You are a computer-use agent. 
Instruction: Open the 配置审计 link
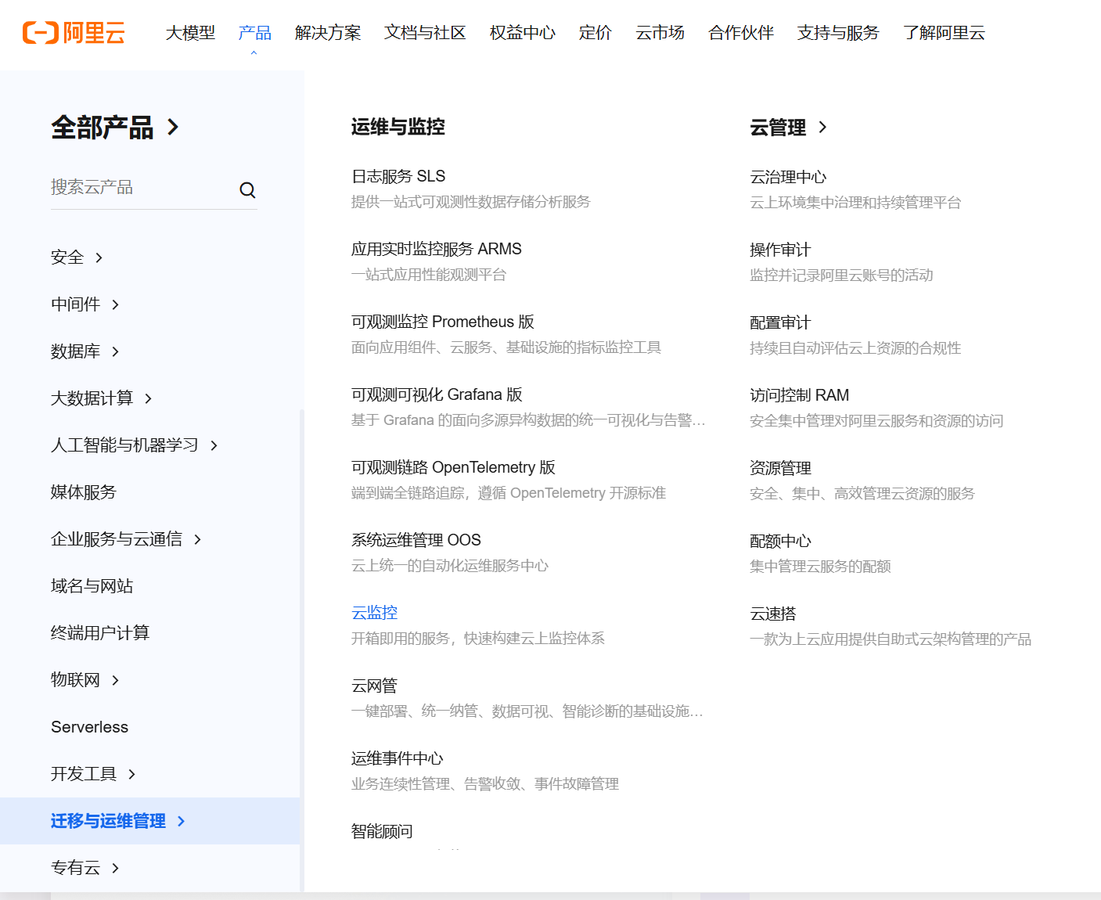[x=780, y=322]
